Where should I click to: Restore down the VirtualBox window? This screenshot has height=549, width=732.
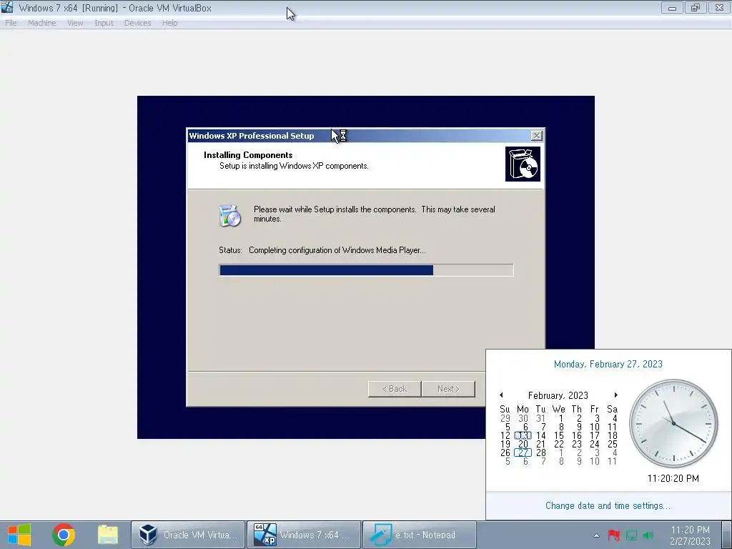coord(695,7)
